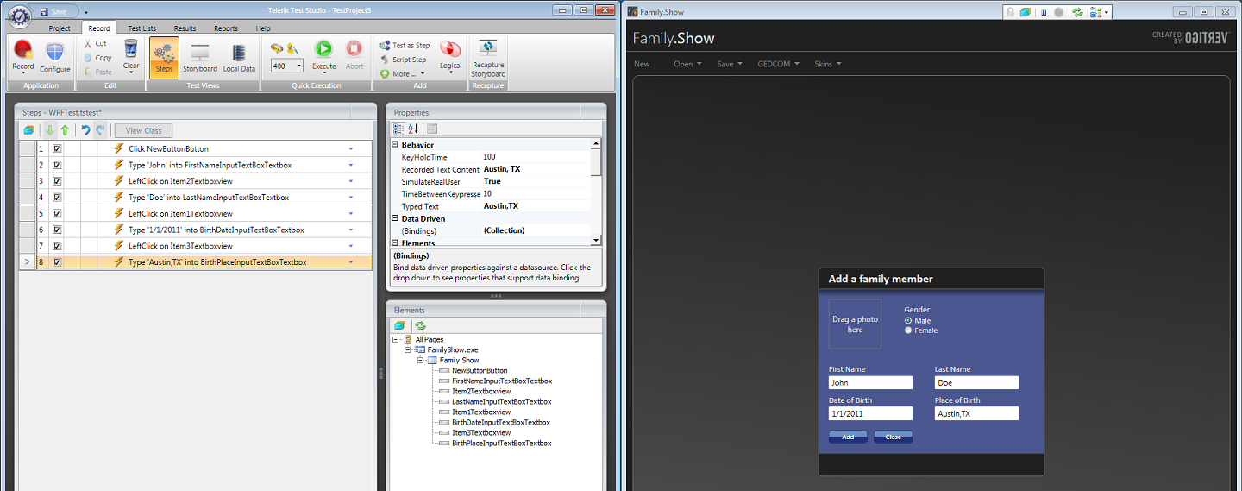
Task: Click the blue undo arrow in Steps
Action: [x=85, y=130]
